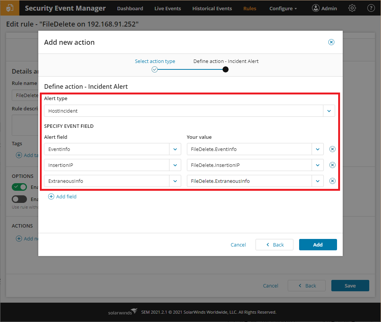Click the plus icon next to Add field

coord(51,196)
